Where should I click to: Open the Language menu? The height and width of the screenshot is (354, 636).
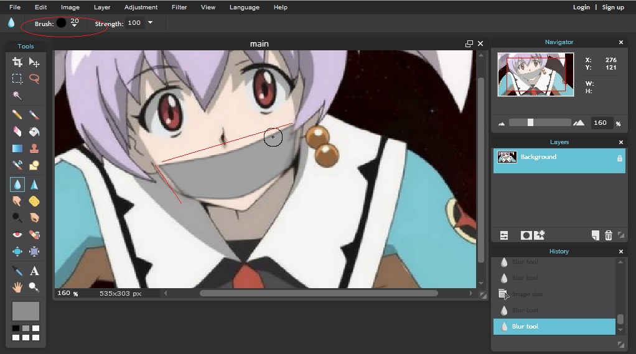coord(244,7)
